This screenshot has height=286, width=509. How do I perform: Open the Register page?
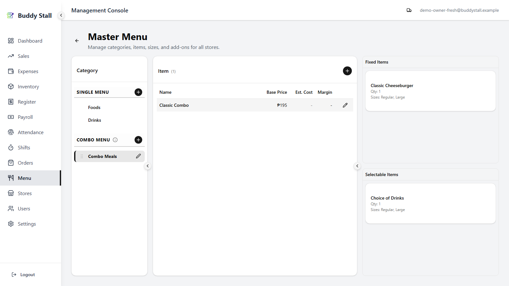pyautogui.click(x=30, y=102)
